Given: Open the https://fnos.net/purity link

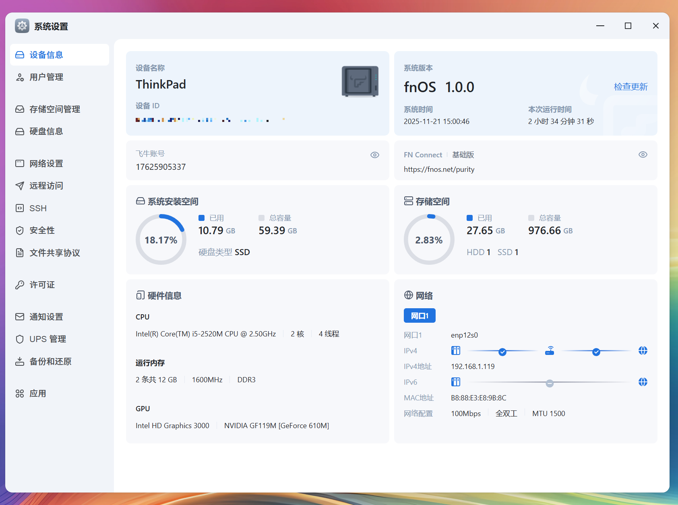Looking at the screenshot, I should [x=439, y=169].
